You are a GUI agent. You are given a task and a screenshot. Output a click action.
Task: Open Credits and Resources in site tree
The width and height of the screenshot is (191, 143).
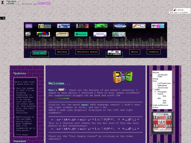pos(161,105)
